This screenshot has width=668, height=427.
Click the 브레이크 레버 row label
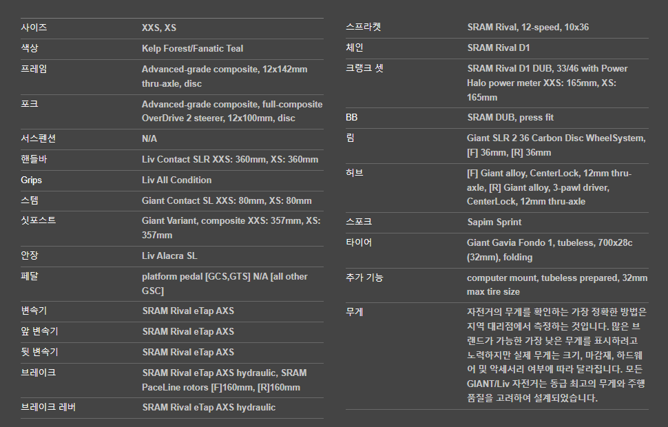pos(48,407)
